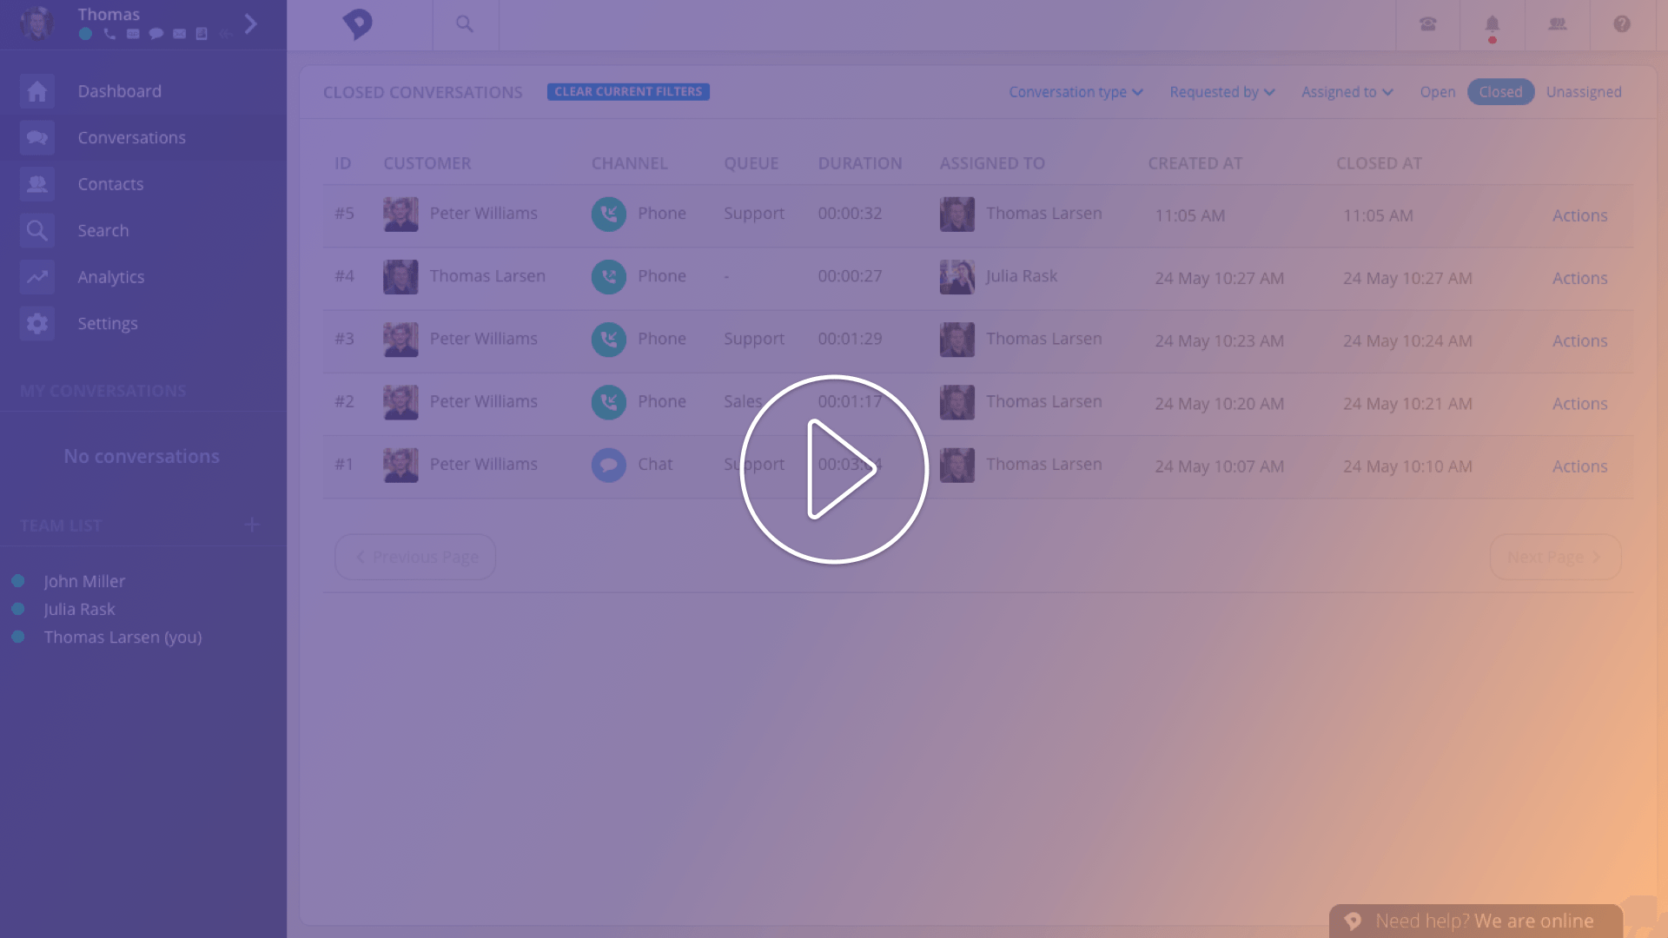Click the Phone channel icon for conversation #3
The image size is (1668, 938).
609,340
